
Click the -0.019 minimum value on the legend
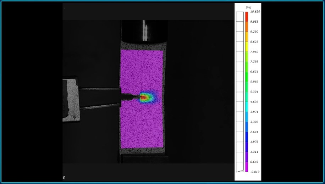click(x=255, y=172)
